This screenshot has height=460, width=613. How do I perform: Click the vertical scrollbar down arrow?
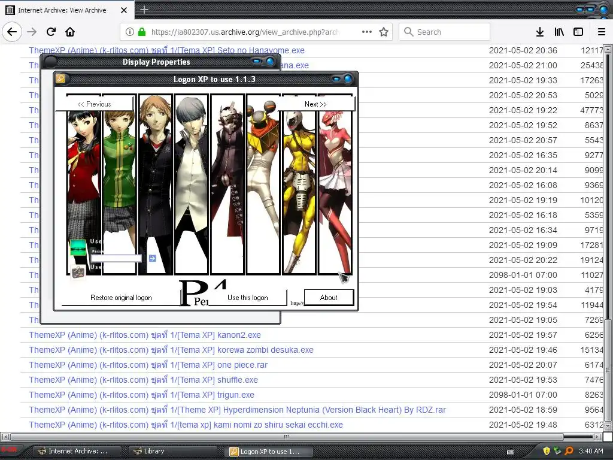click(x=608, y=426)
